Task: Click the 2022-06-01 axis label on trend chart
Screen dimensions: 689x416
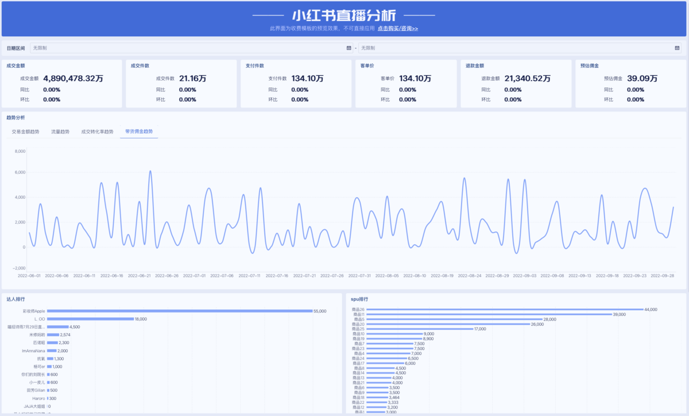Action: tap(30, 275)
